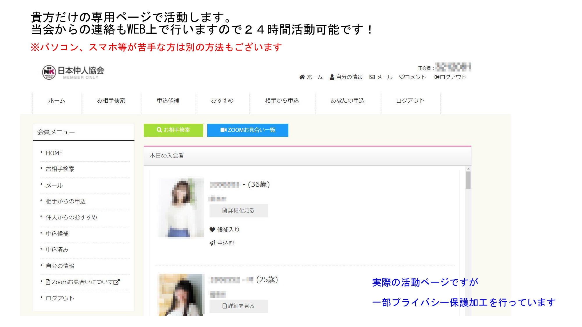
Task: Open Zoomお見合いについて in sidebar
Action: [83, 282]
